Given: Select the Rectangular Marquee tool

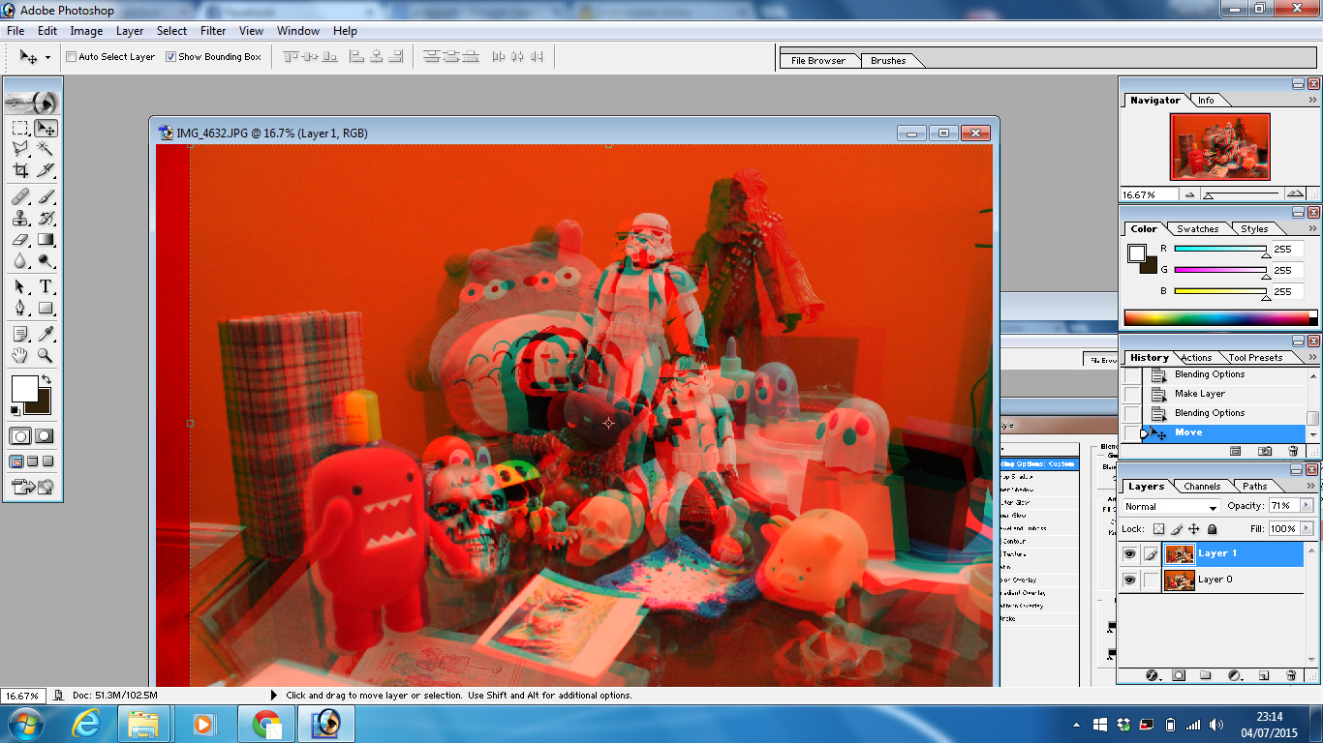Looking at the screenshot, I should 20,128.
